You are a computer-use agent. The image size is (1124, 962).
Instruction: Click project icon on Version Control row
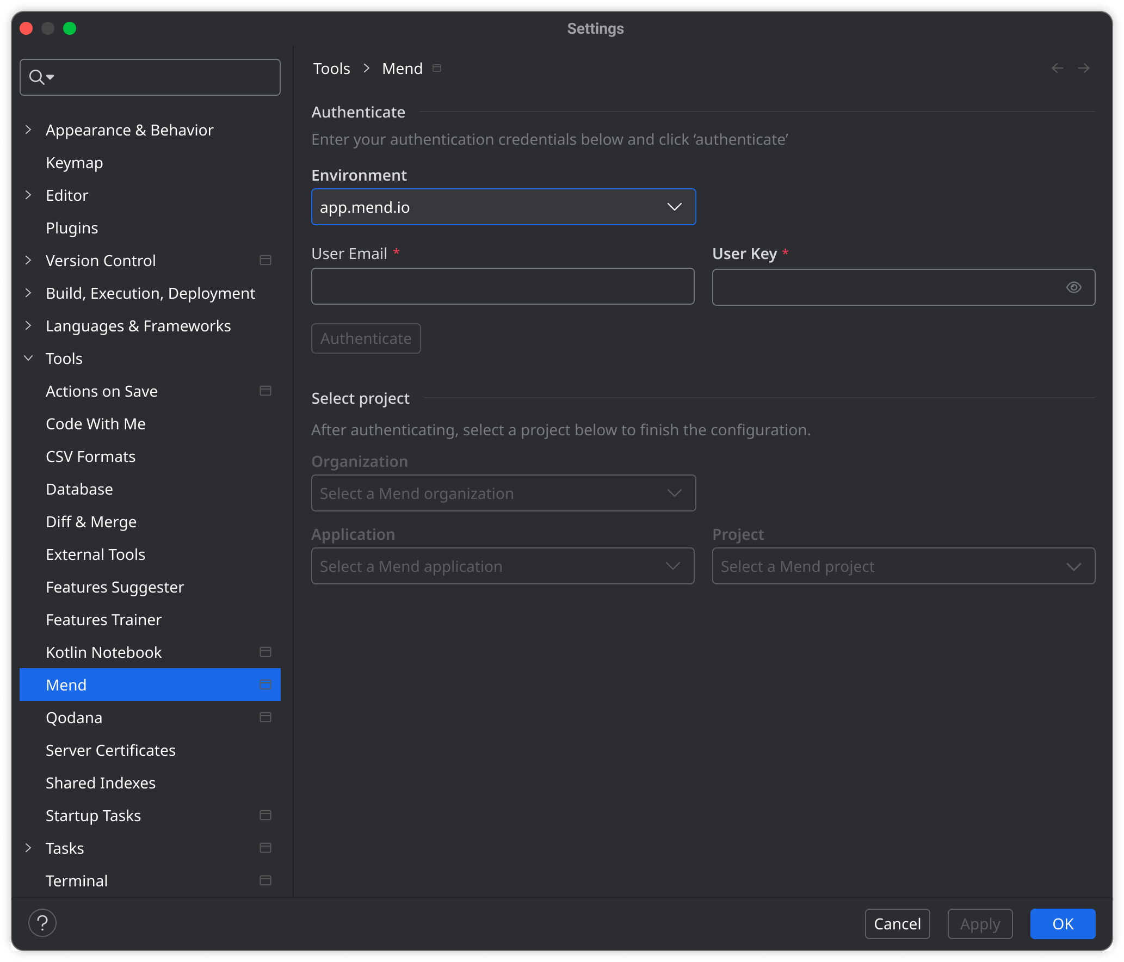[265, 261]
